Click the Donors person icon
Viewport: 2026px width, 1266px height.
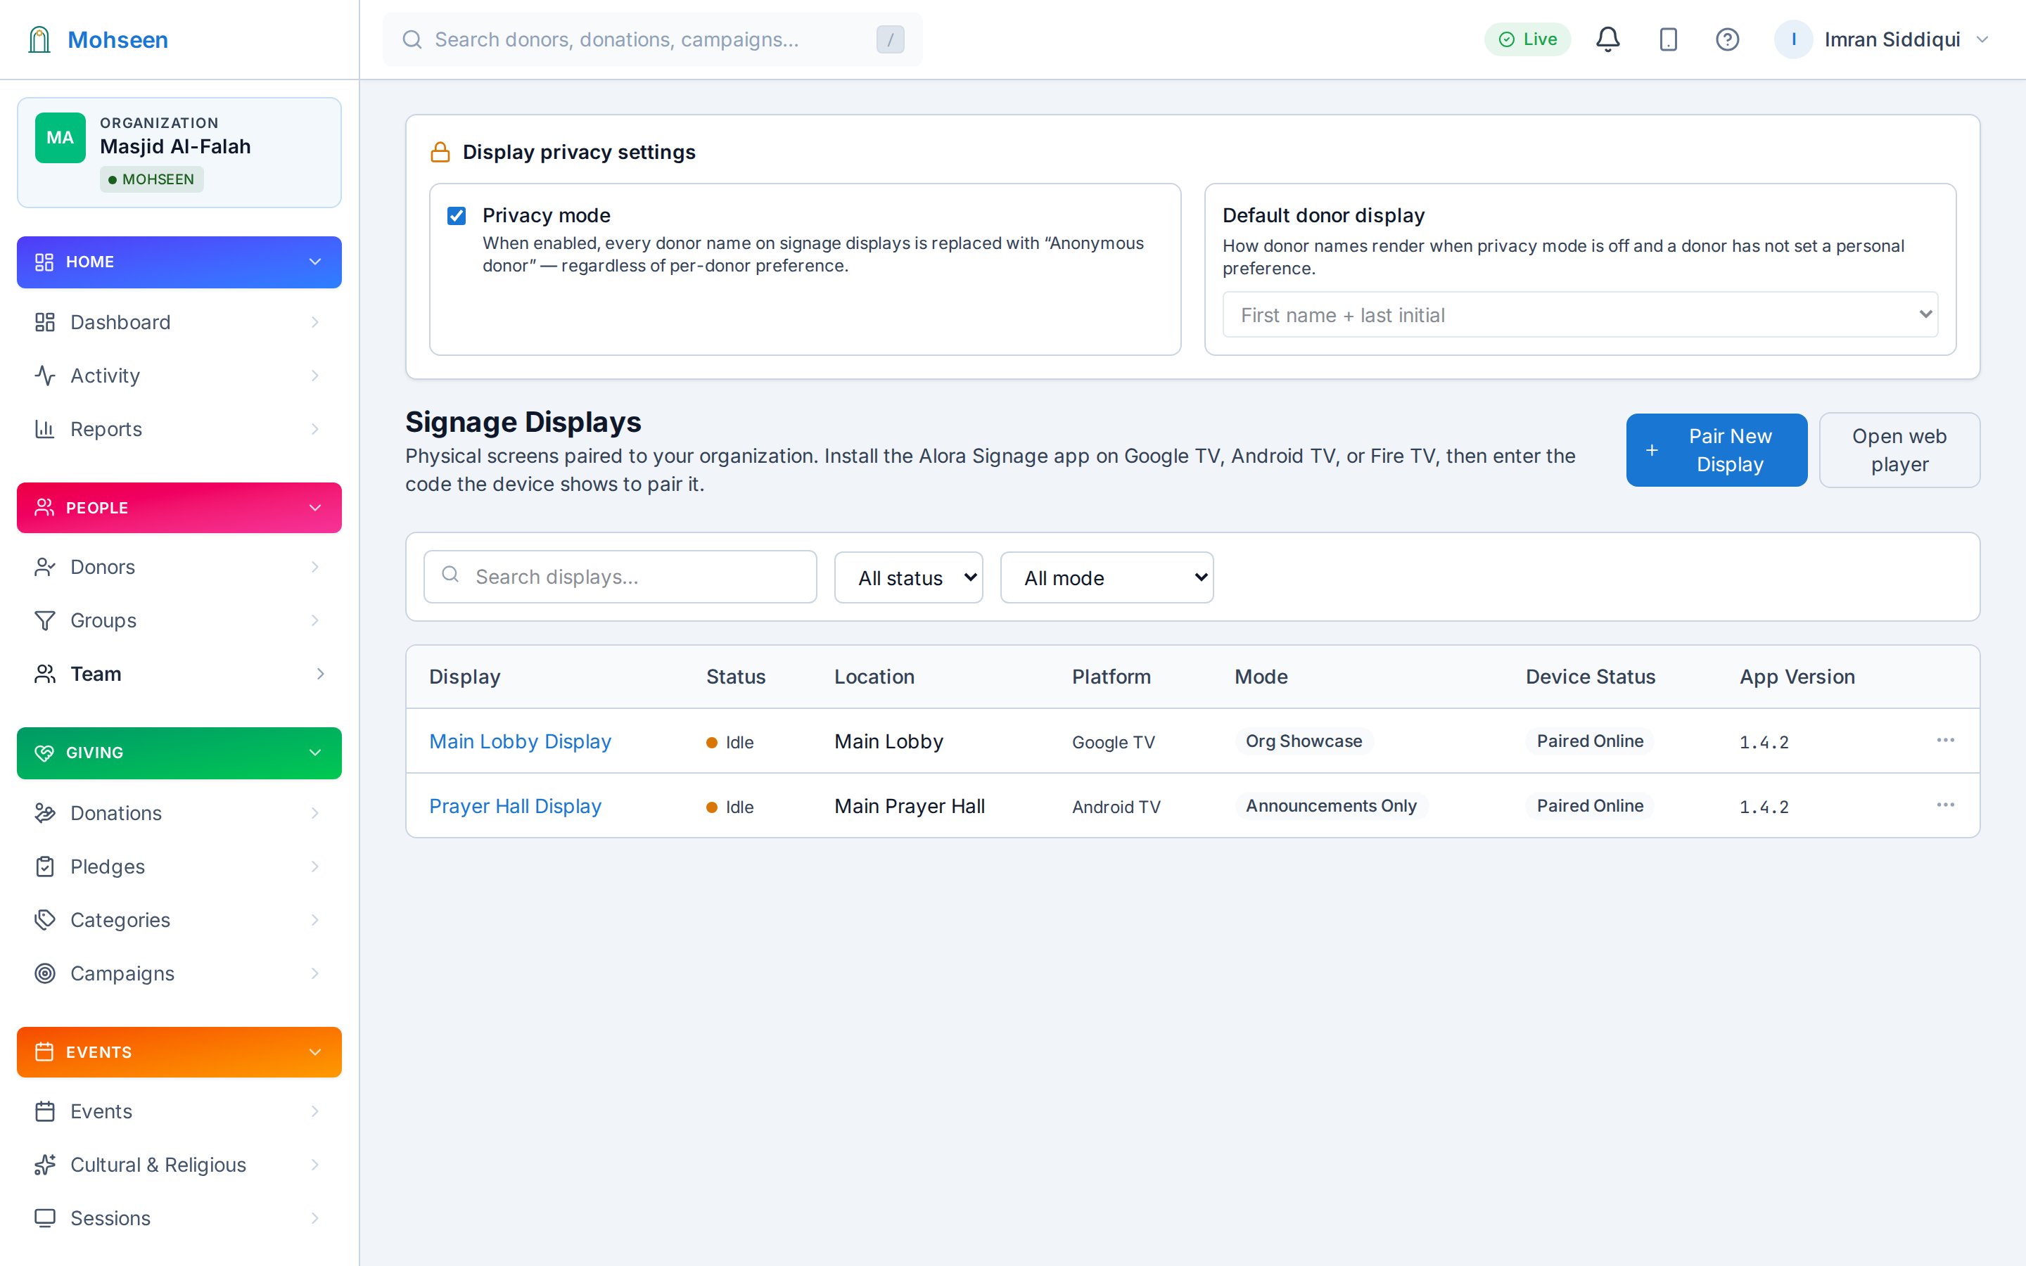click(45, 567)
